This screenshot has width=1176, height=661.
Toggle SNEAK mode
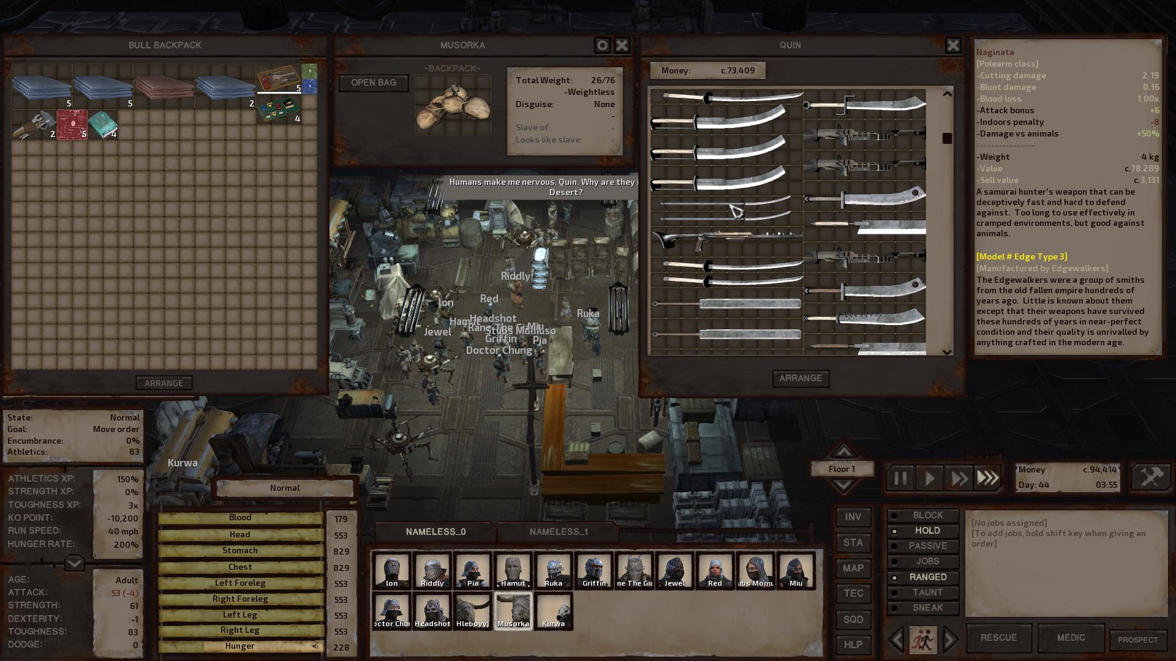click(x=923, y=608)
